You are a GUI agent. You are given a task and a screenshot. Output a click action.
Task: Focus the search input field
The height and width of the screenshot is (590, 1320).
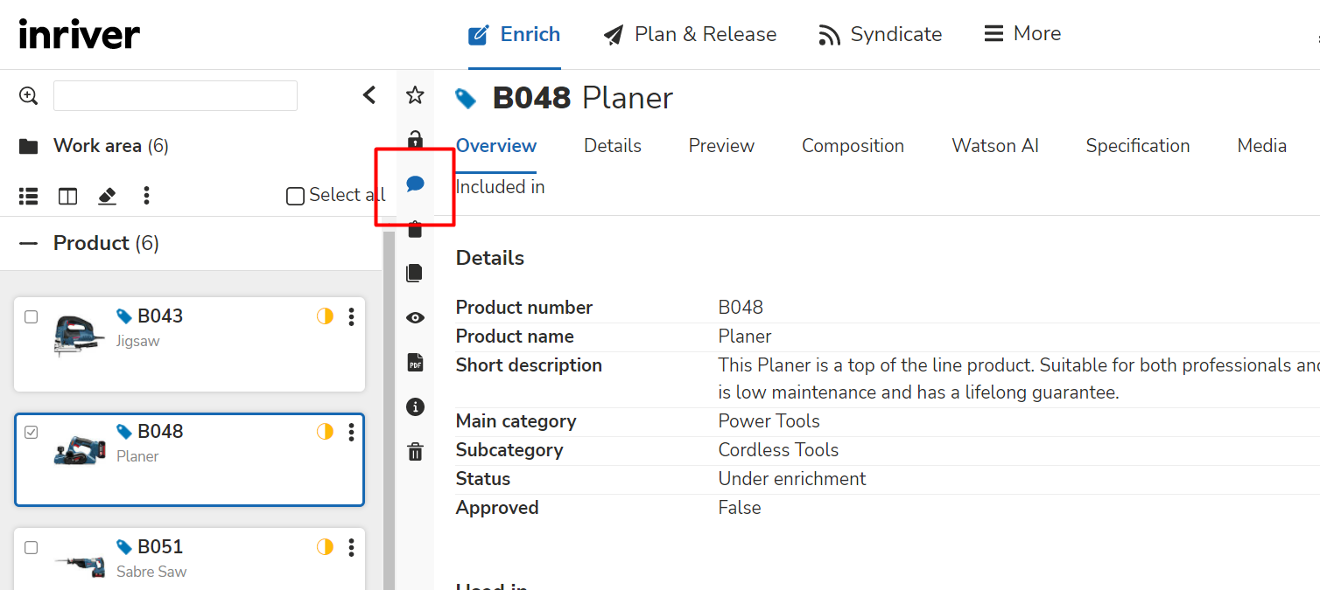tap(175, 95)
